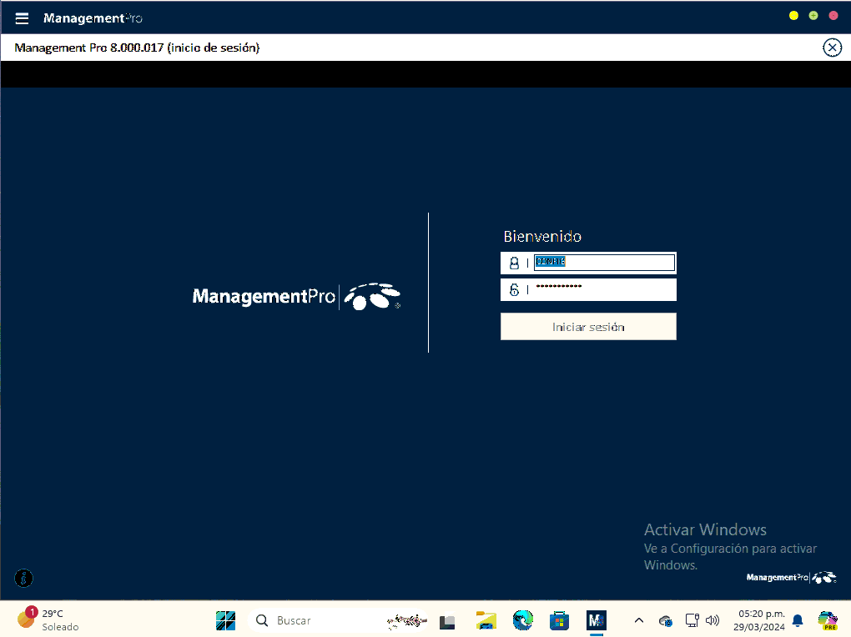Expand hidden system tray icons chevron

tap(639, 620)
